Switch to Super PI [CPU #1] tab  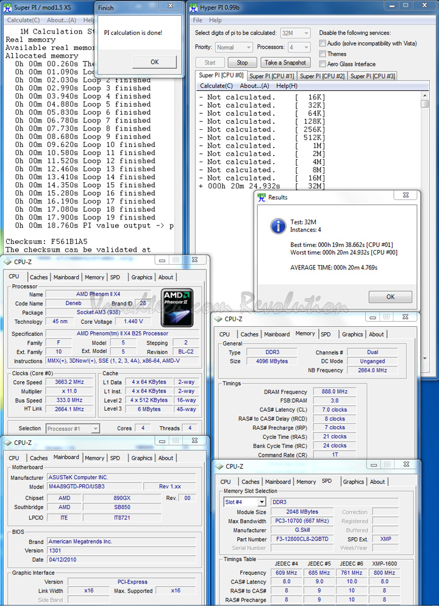(272, 76)
